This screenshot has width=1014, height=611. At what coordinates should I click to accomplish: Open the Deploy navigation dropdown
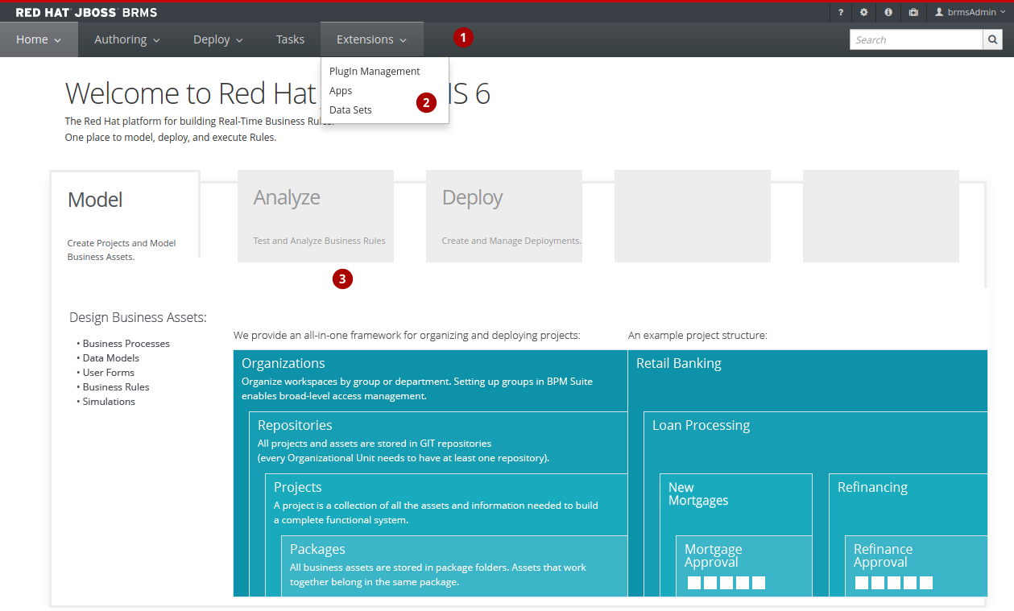(218, 39)
